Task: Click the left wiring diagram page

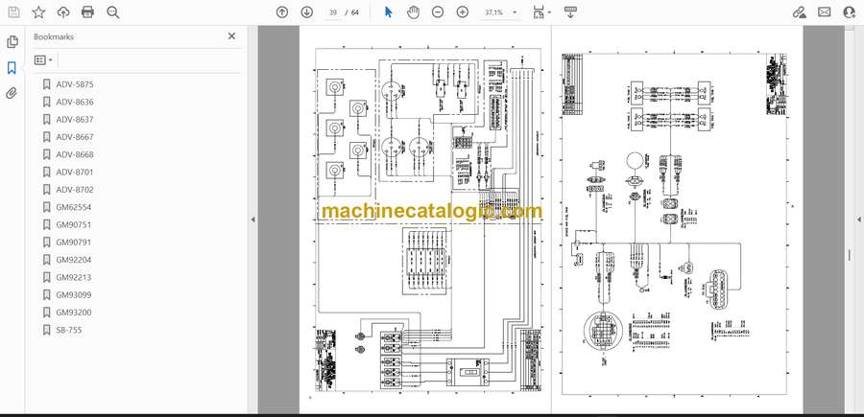Action: [x=425, y=220]
